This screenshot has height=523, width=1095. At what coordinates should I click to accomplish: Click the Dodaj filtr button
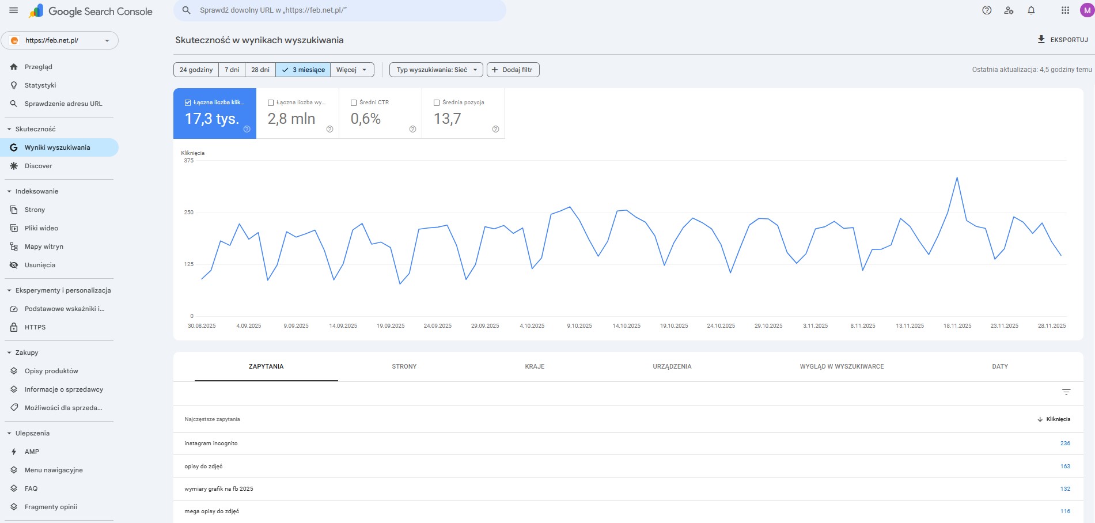click(x=513, y=70)
